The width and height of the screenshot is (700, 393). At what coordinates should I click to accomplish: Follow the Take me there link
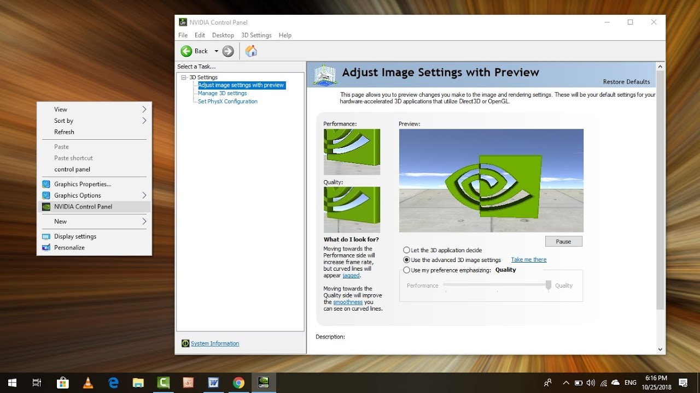point(529,260)
